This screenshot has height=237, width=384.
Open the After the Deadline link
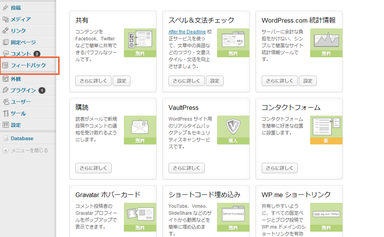coord(187,32)
